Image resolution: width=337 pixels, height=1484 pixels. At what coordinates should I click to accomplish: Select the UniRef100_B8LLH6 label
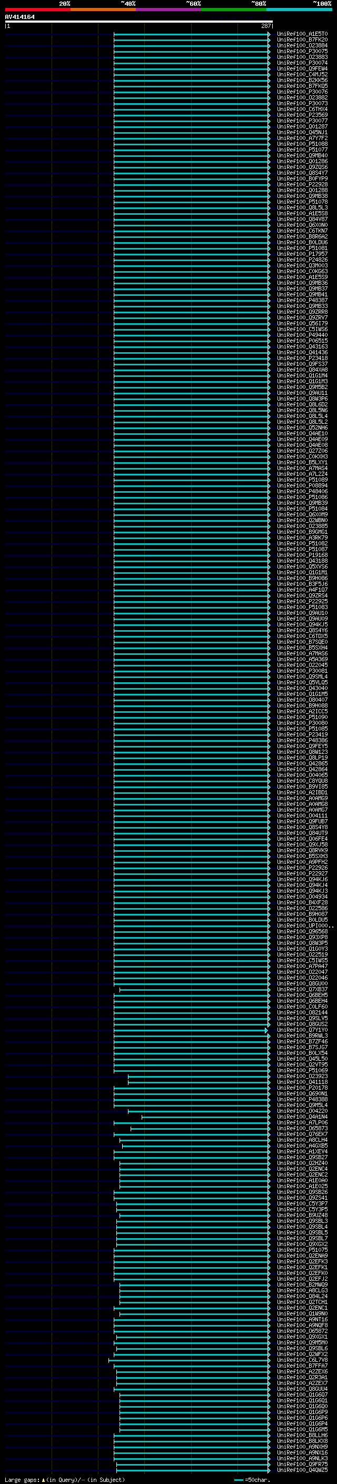[x=302, y=1435]
